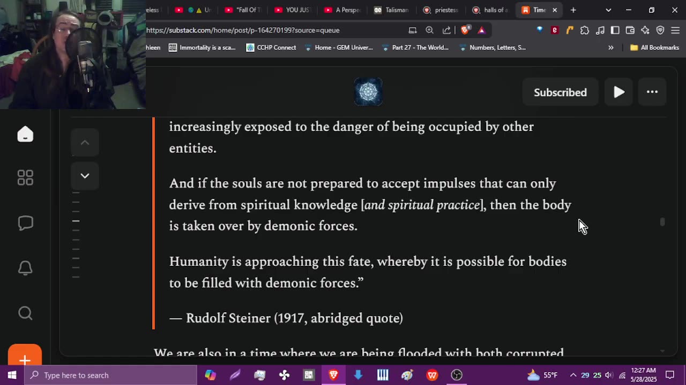Viewport: 686px width, 385px height.
Task: Open 'Immortality is a sca...' bookmark
Action: coord(202,48)
